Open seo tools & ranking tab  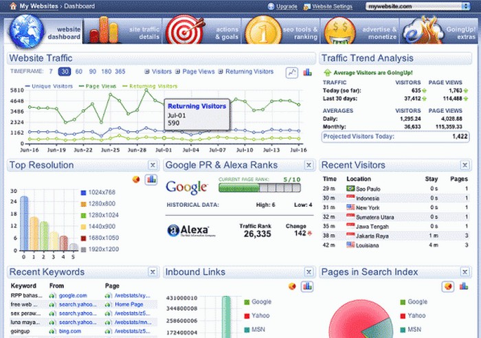pyautogui.click(x=281, y=31)
